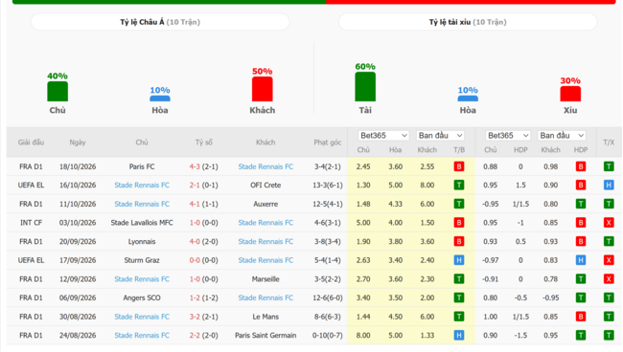Image resolution: width=623 pixels, height=352 pixels.
Task: Click the green Tài 60% bar
Action: [x=365, y=86]
